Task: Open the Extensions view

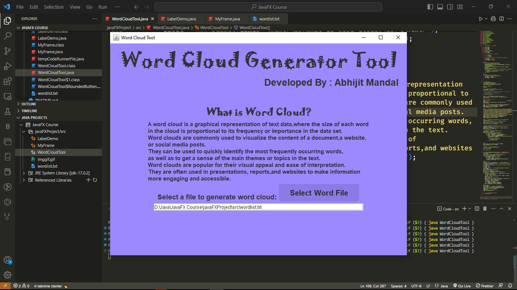Action: (x=8, y=81)
